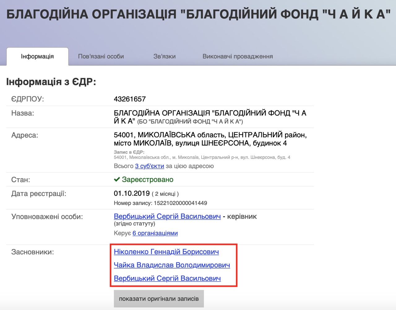This screenshot has width=396, height=310.
Task: Open the Виконавчі провадження tab
Action: pos(238,57)
